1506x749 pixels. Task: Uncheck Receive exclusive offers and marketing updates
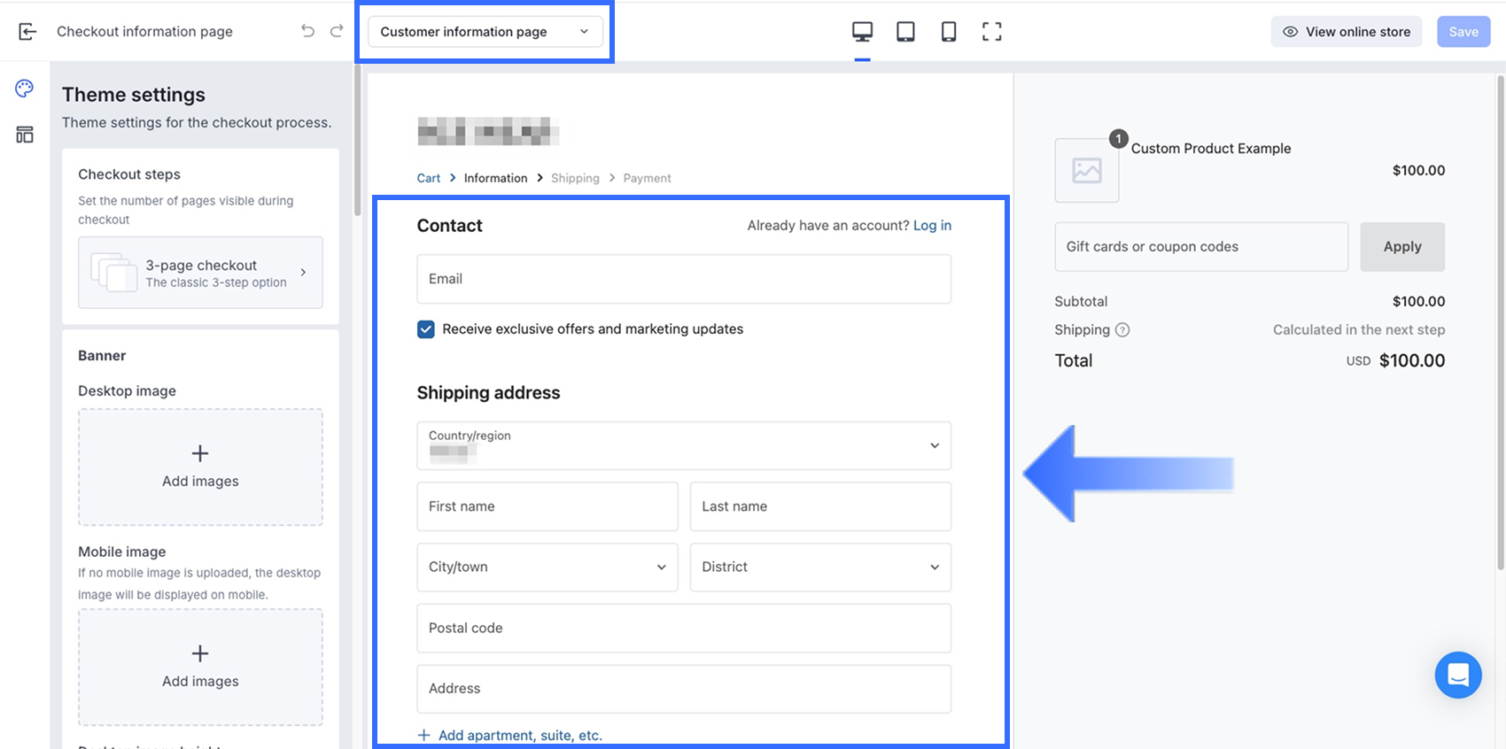coord(426,329)
